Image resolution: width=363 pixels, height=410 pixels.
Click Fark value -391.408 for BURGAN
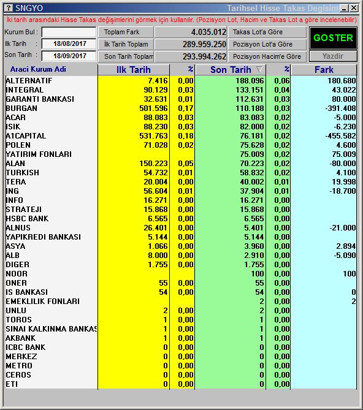click(x=340, y=108)
